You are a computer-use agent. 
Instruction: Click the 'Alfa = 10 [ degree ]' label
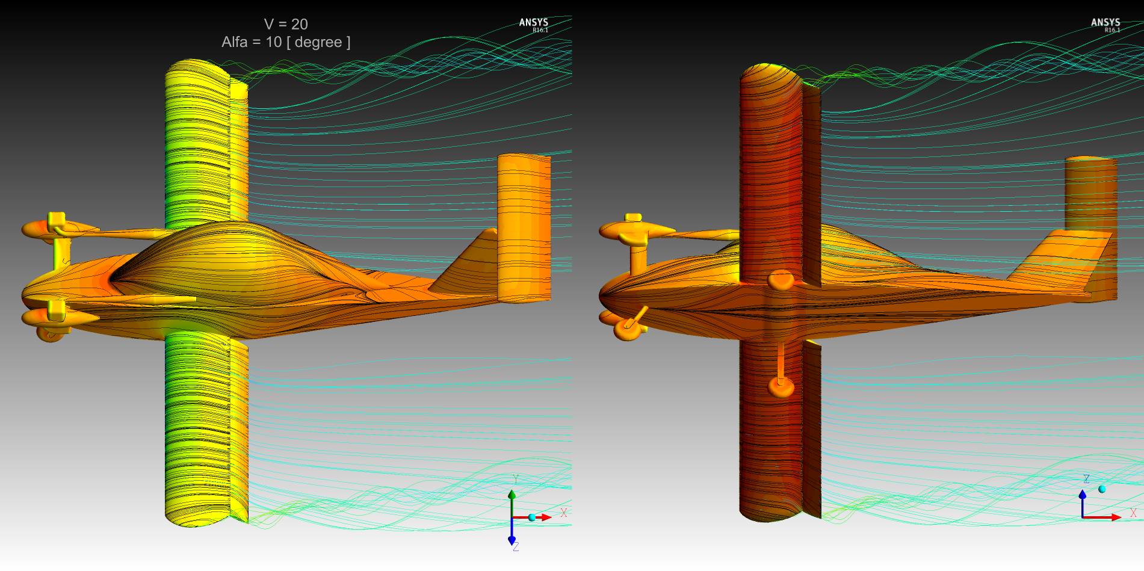click(x=286, y=42)
